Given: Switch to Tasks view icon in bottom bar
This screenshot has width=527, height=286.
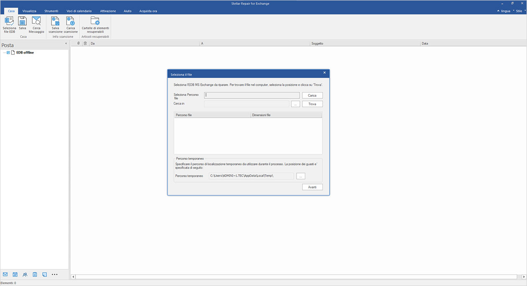Looking at the screenshot, I should [35, 275].
